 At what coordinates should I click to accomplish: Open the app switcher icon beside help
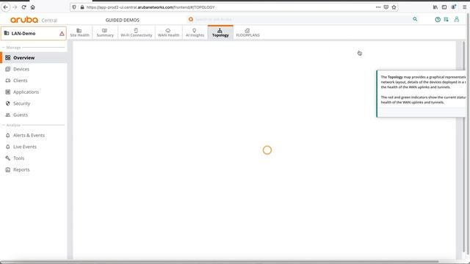pyautogui.click(x=446, y=20)
